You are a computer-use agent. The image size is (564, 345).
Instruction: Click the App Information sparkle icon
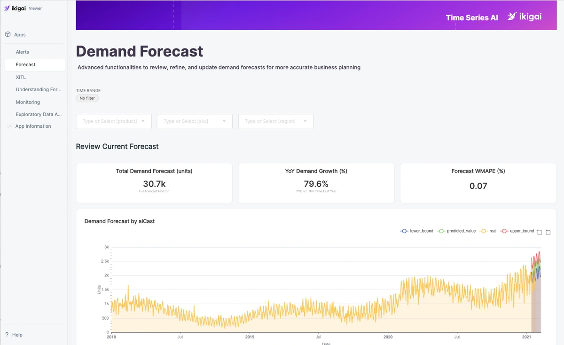click(x=9, y=126)
